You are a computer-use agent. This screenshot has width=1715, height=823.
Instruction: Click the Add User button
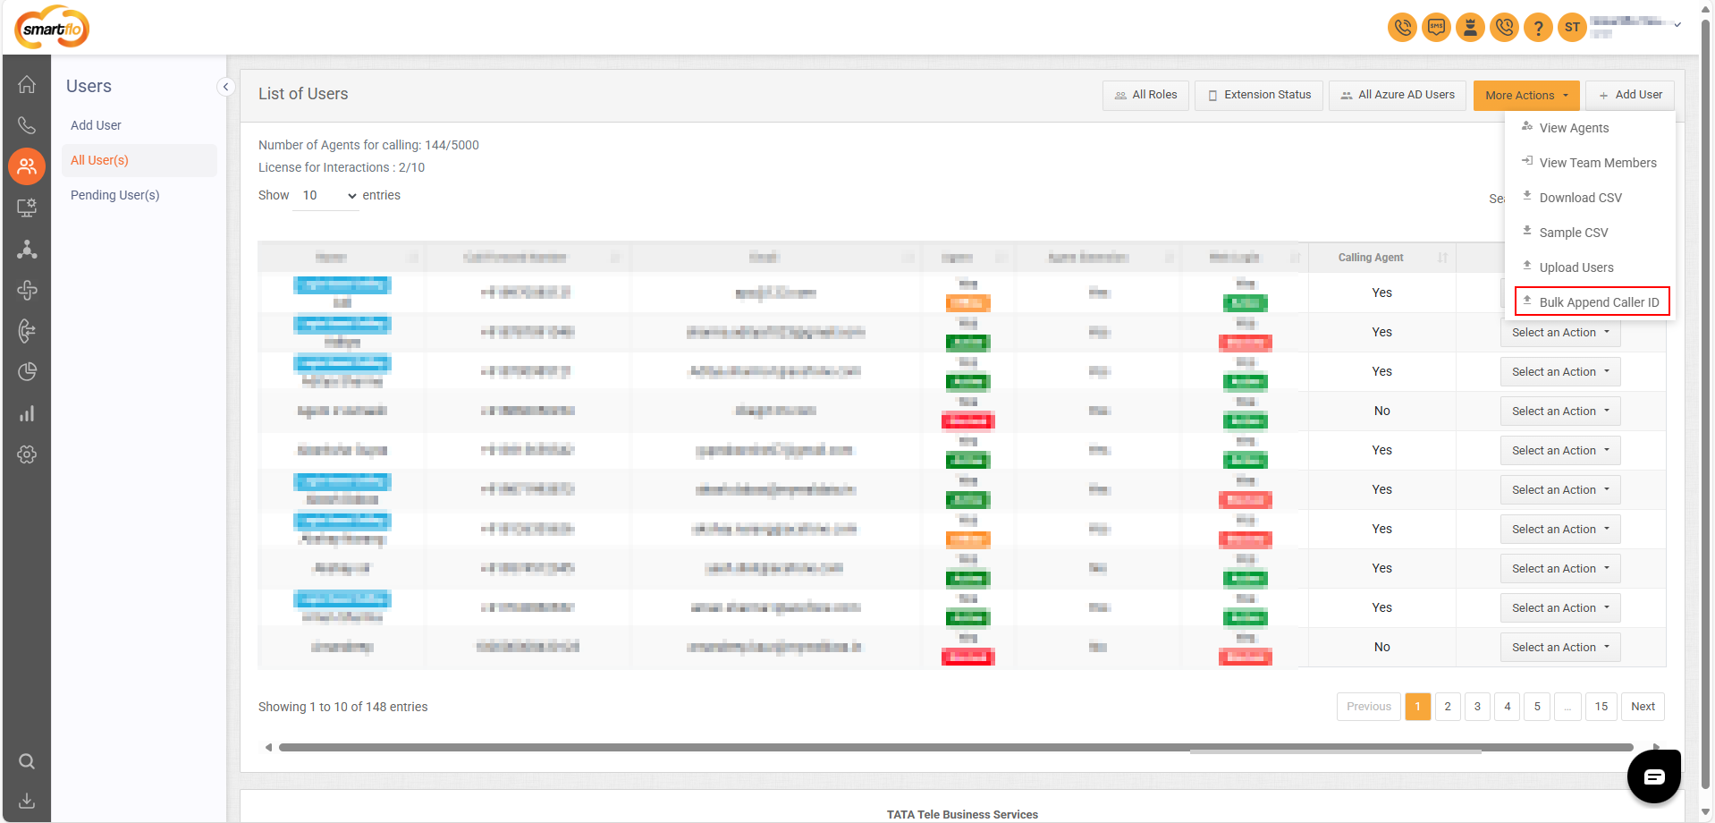[1630, 96]
